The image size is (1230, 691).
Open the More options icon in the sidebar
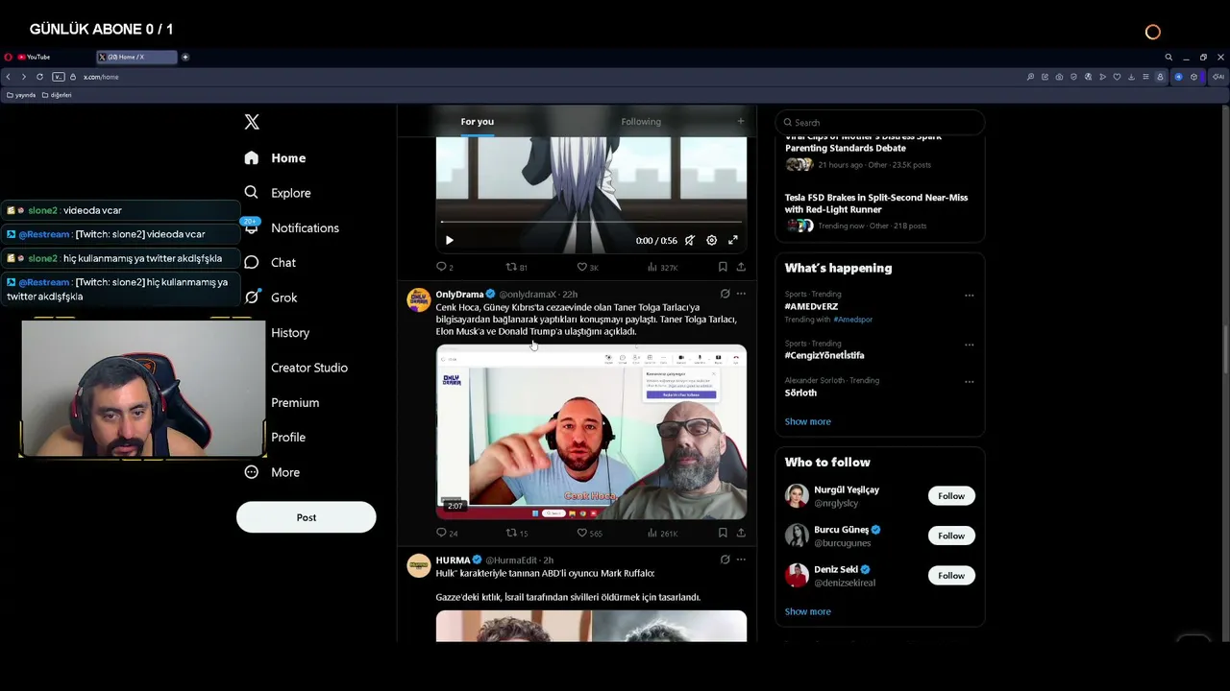point(252,472)
